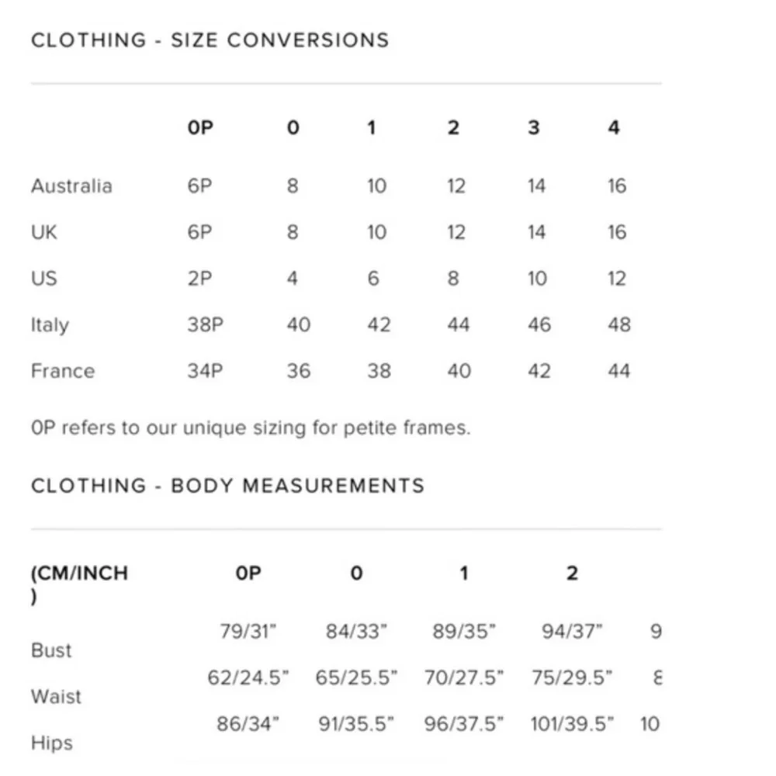The height and width of the screenshot is (776, 776).
Task: Click the petite frames note text
Action: click(251, 428)
